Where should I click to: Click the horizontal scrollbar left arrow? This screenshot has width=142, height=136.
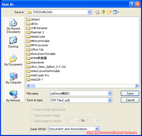pos(29,85)
